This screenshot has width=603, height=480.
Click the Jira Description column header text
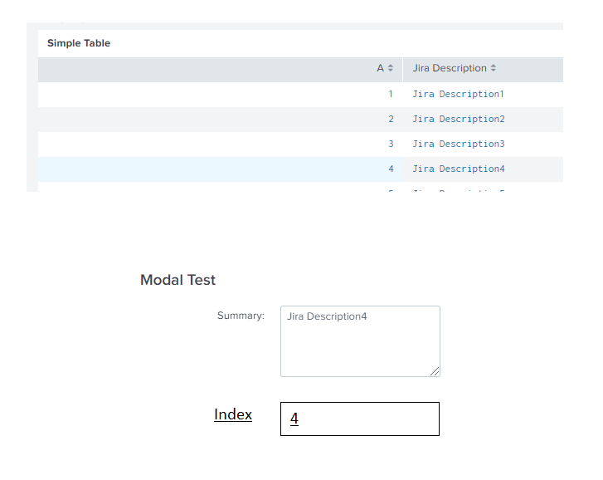pos(450,68)
